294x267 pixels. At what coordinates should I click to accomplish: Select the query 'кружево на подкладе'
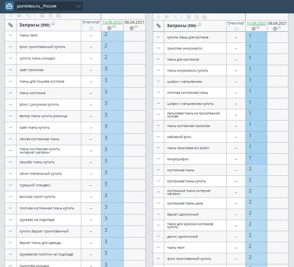37,220
